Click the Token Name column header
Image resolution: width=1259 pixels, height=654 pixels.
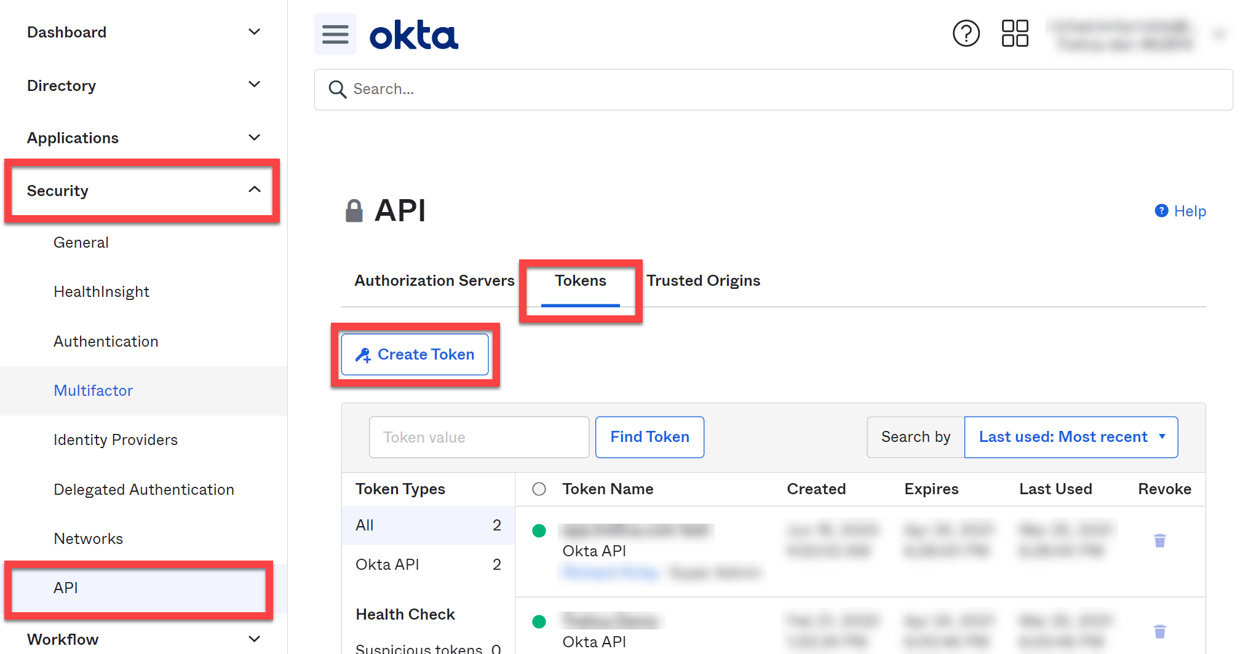tap(608, 489)
